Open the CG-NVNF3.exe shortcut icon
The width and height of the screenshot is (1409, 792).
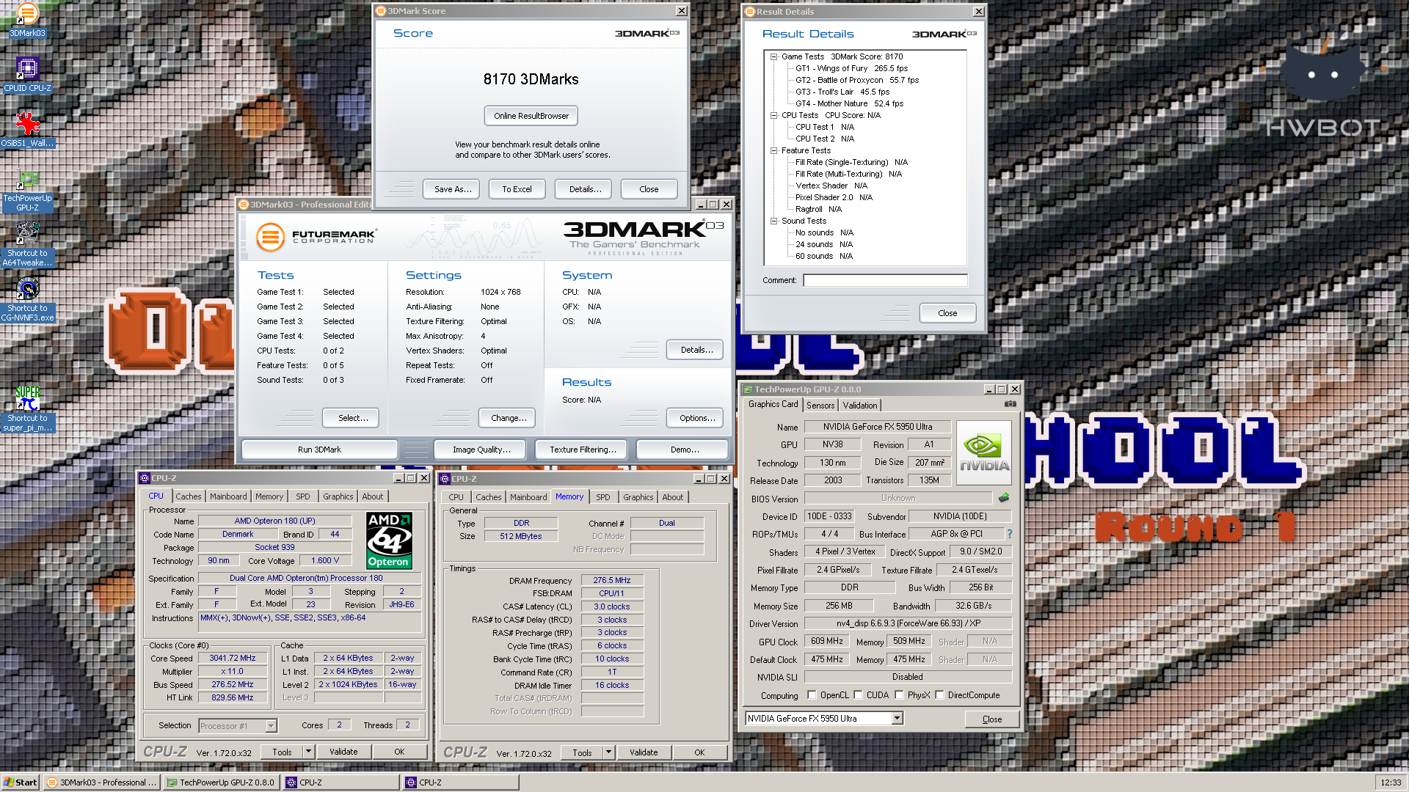click(x=27, y=301)
